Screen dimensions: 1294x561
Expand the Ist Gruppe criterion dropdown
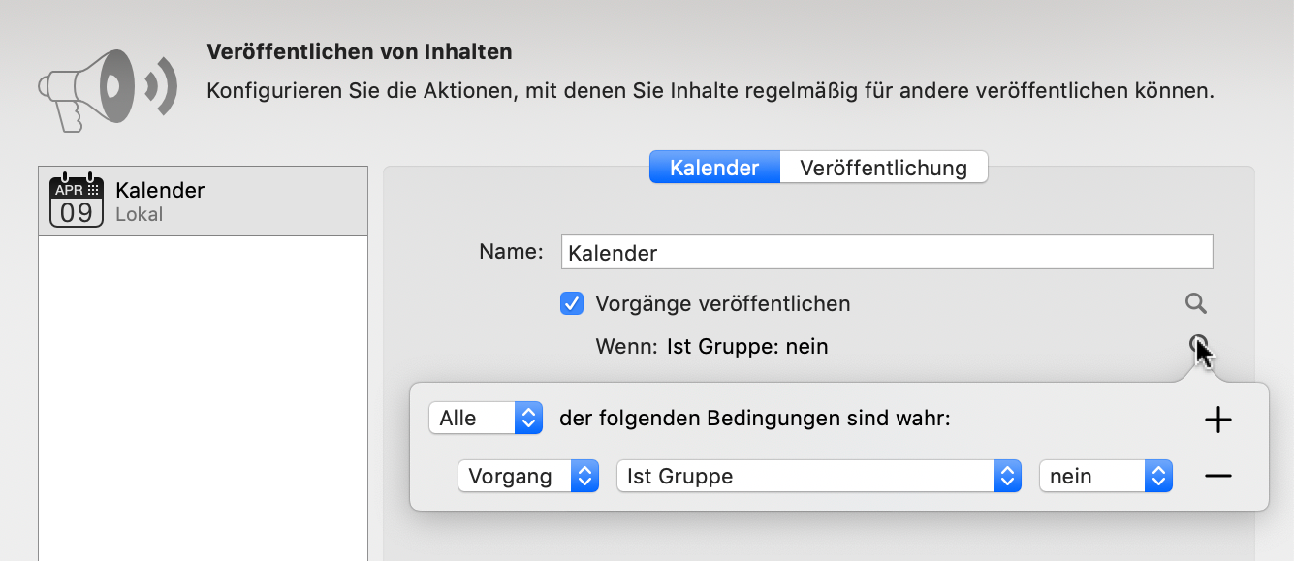tap(818, 476)
